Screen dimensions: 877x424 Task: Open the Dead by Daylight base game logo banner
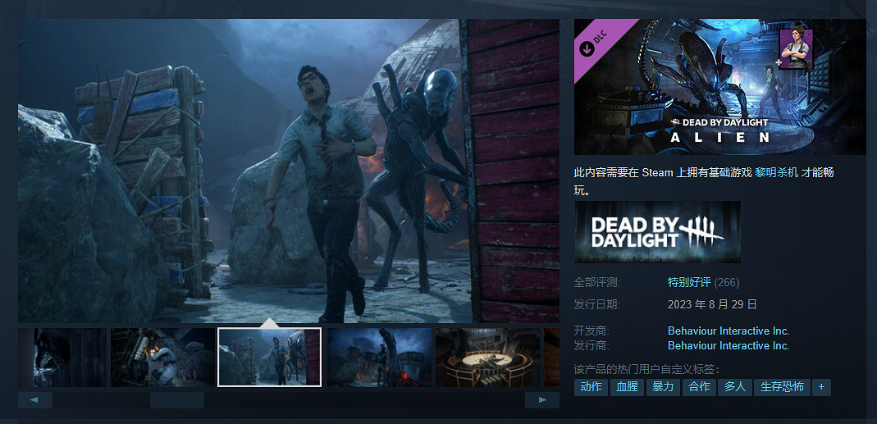point(657,232)
